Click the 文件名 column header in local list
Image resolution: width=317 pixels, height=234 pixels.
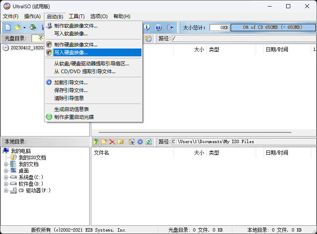pos(132,153)
